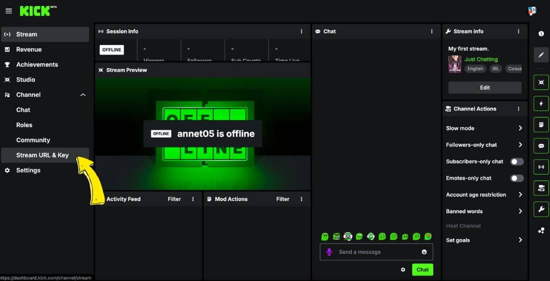Open Session Info panel kebab menu
This screenshot has height=281, width=550.
(x=302, y=31)
